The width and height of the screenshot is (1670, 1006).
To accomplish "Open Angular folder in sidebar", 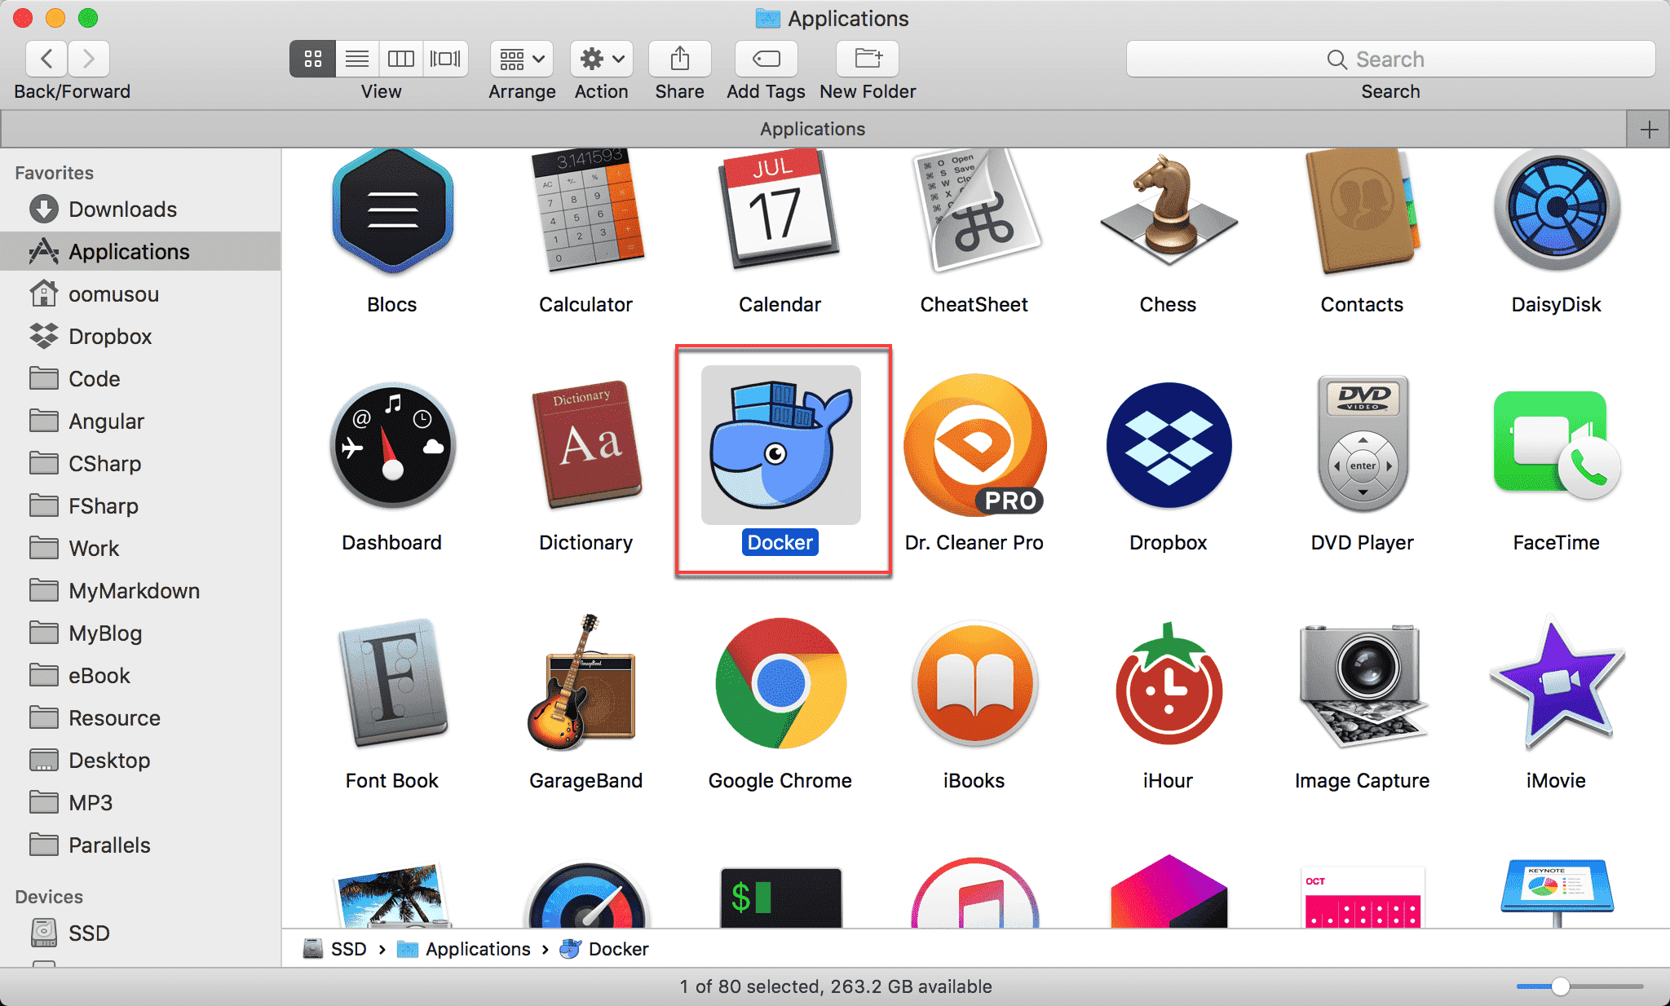I will pos(140,421).
